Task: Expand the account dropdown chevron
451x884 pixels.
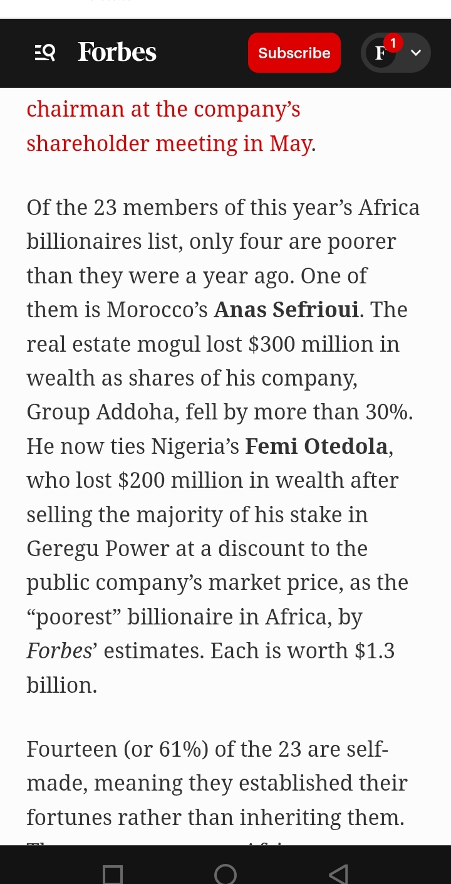Action: click(x=415, y=53)
